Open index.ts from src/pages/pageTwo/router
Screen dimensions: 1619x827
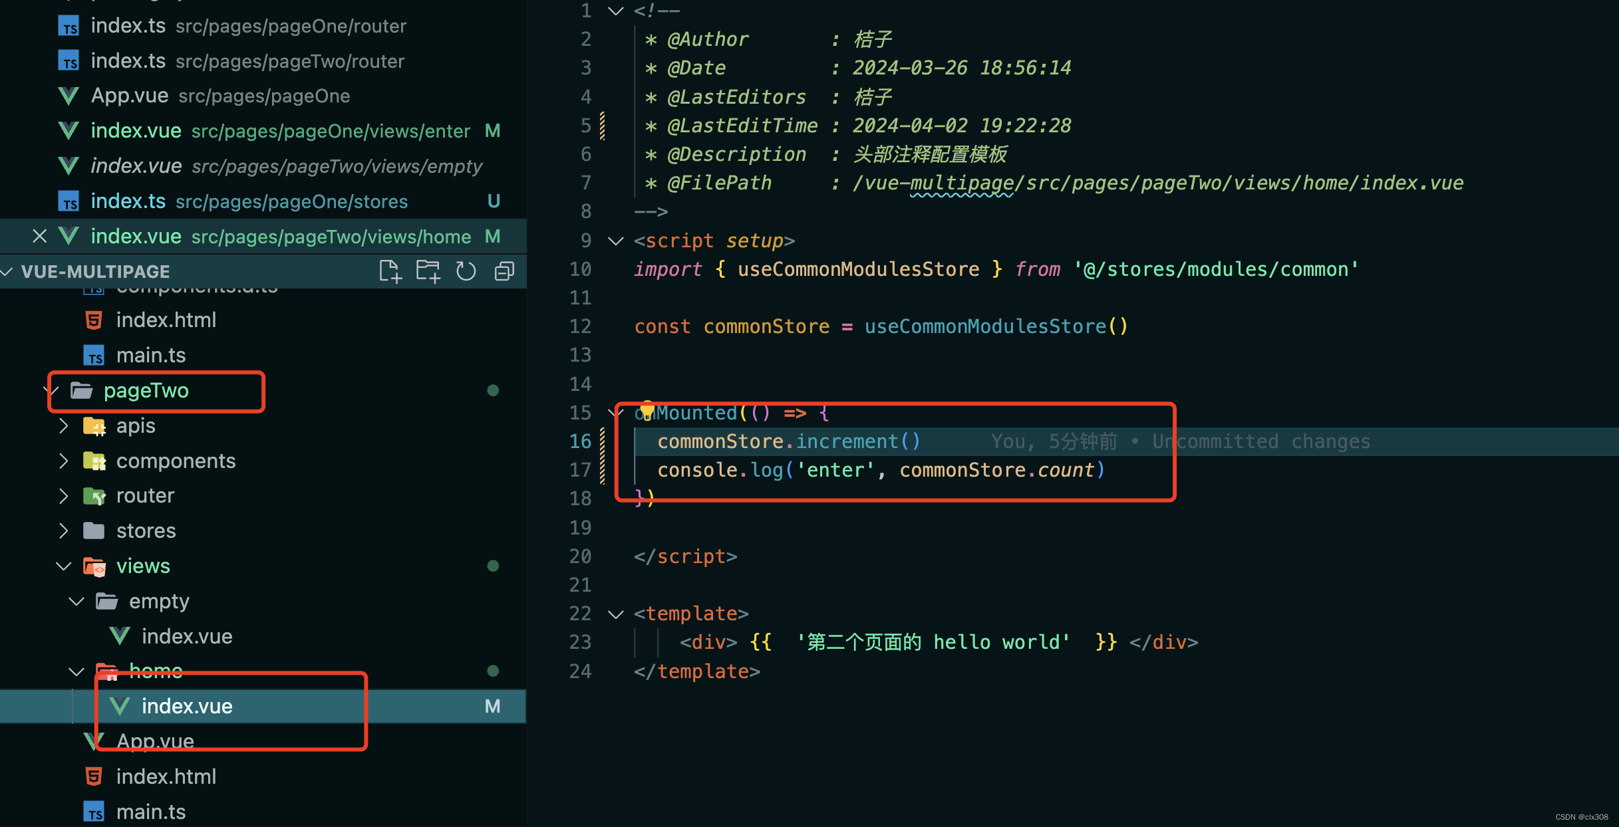click(x=263, y=61)
